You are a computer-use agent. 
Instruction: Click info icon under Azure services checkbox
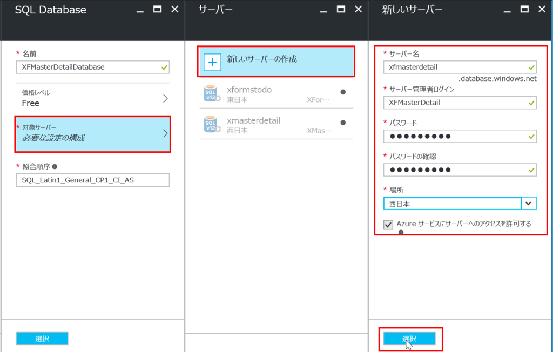tap(401, 232)
